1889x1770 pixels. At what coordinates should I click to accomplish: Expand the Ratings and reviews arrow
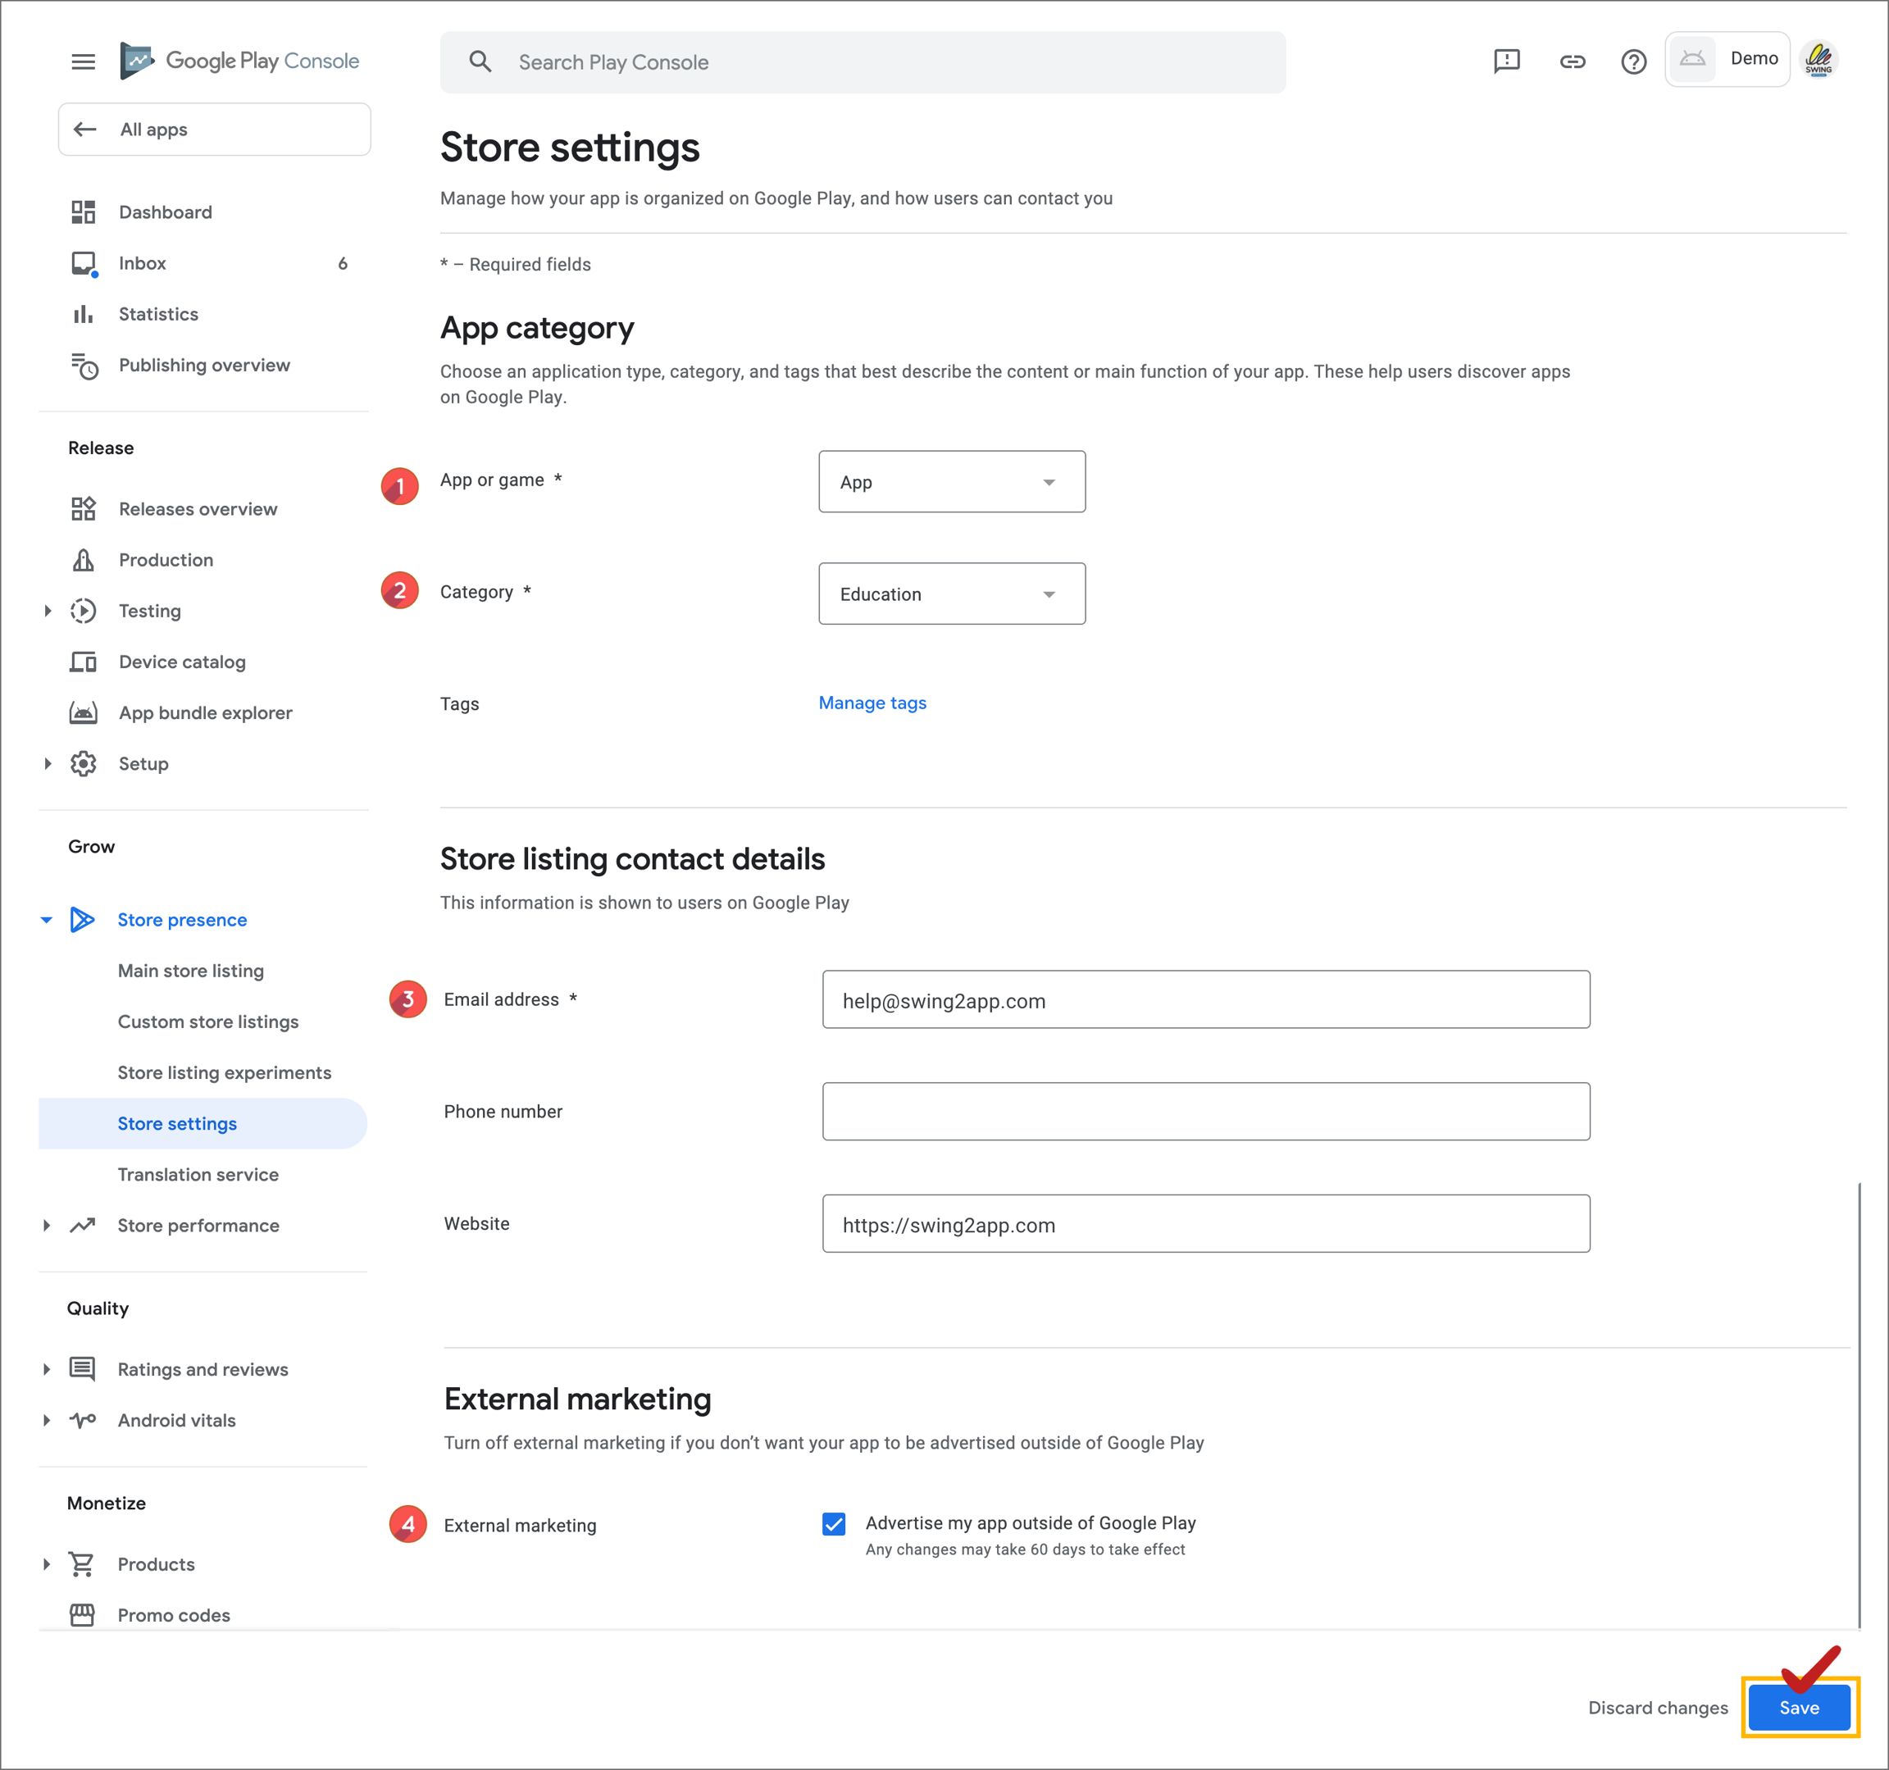[x=47, y=1369]
